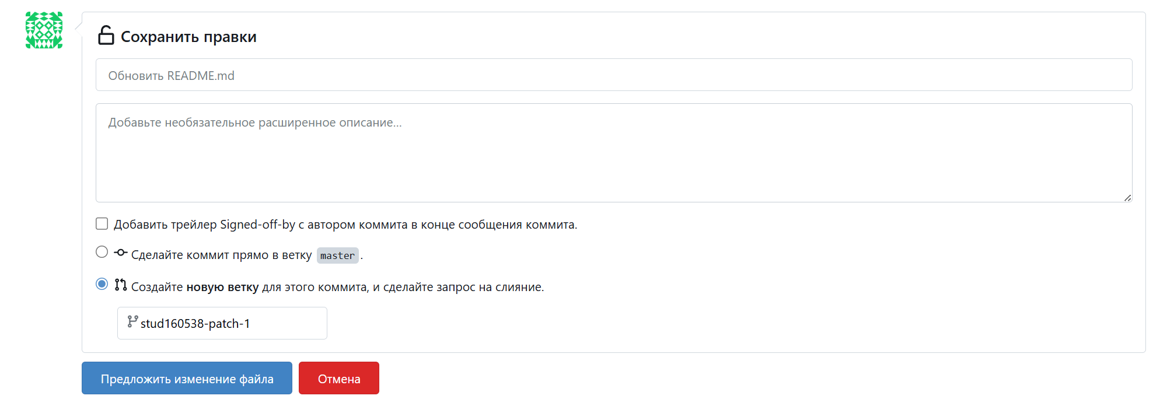Click the Предложить изменение файла button
Viewport: 1160px width, 413px height.
pos(187,378)
